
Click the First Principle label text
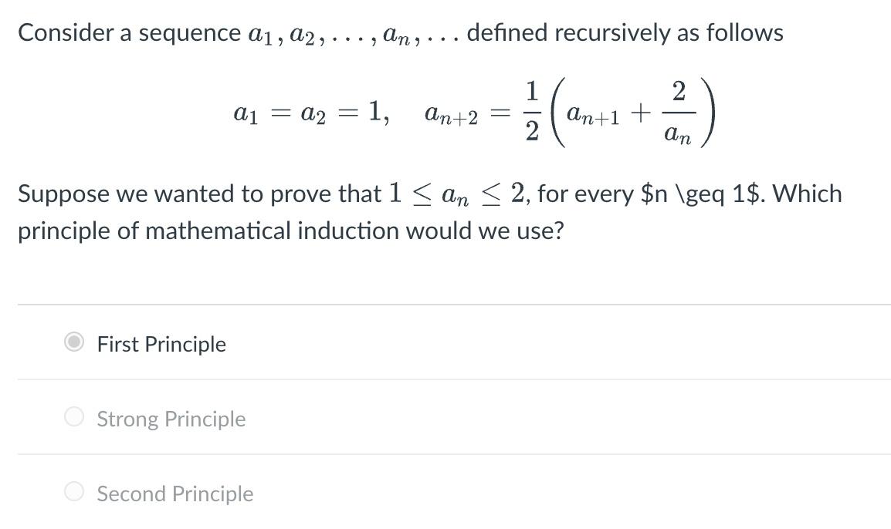[160, 344]
